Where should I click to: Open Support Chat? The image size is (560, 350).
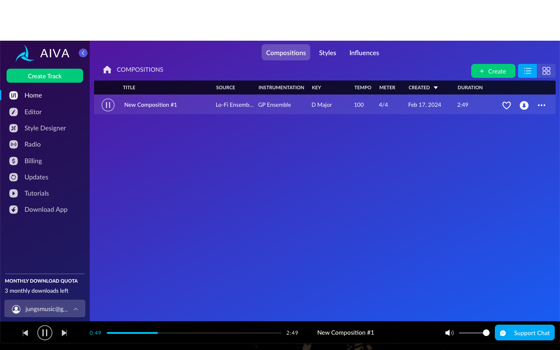point(525,333)
